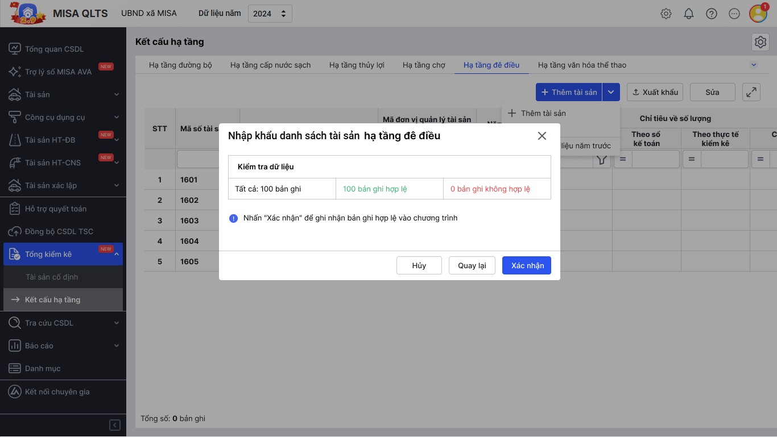Click the Quay lại button
This screenshot has width=777, height=437.
[472, 265]
